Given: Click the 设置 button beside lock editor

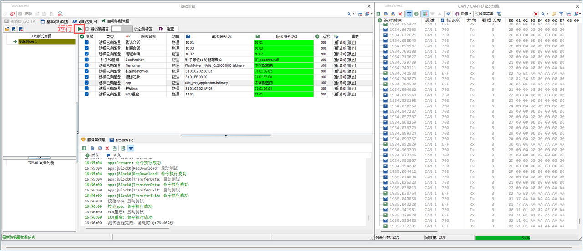Looking at the screenshot, I should 166,29.
